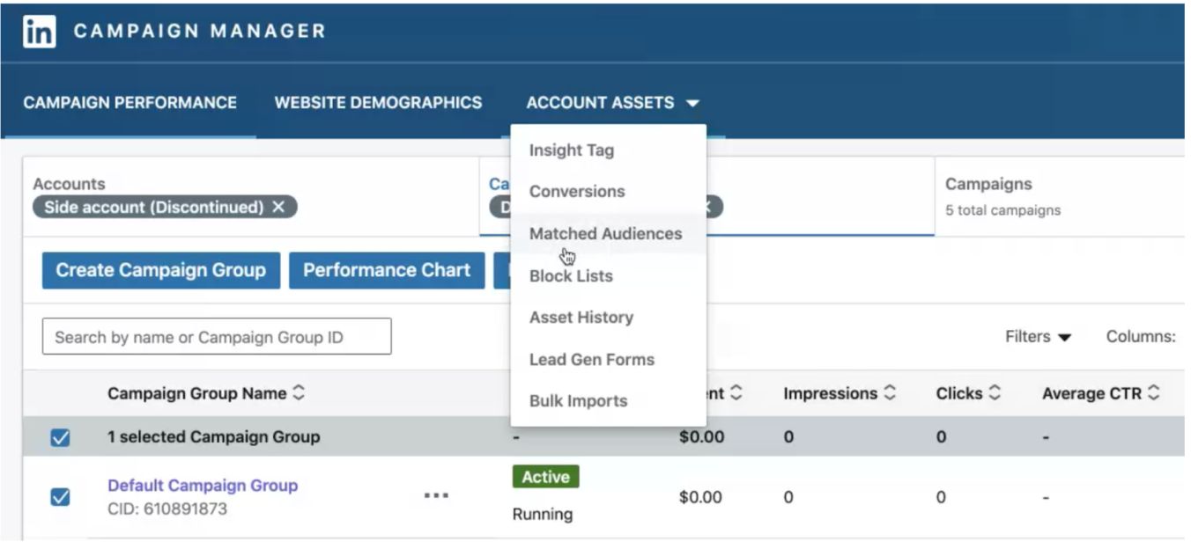Expand the Filters dropdown
The image size is (1191, 549).
coord(1038,337)
